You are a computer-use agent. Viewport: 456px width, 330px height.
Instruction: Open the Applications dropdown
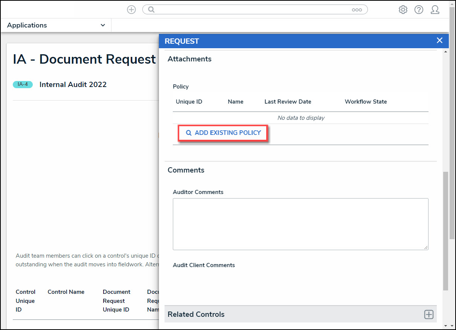click(x=56, y=25)
